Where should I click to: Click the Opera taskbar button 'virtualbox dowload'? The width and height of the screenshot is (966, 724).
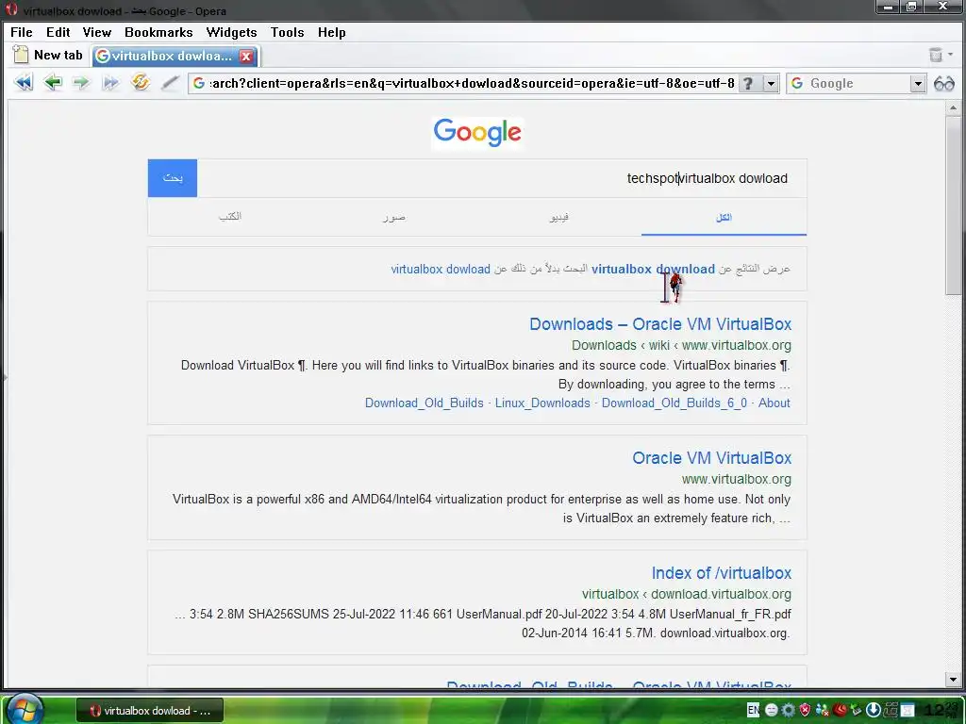point(150,711)
